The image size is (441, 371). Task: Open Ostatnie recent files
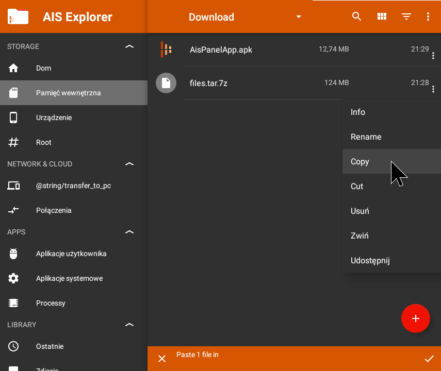point(50,346)
